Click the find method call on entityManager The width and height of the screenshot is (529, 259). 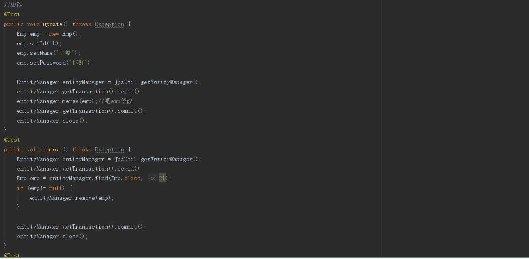(101, 179)
